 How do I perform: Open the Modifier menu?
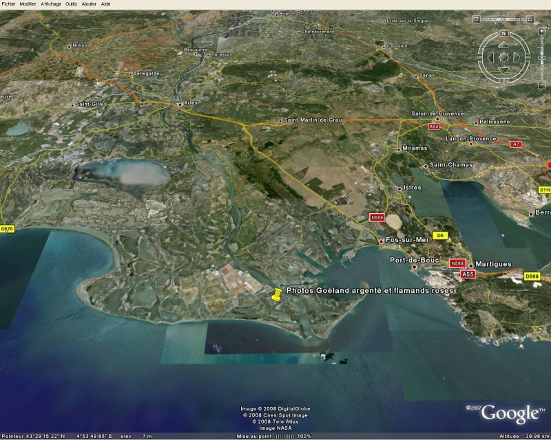coord(28,4)
